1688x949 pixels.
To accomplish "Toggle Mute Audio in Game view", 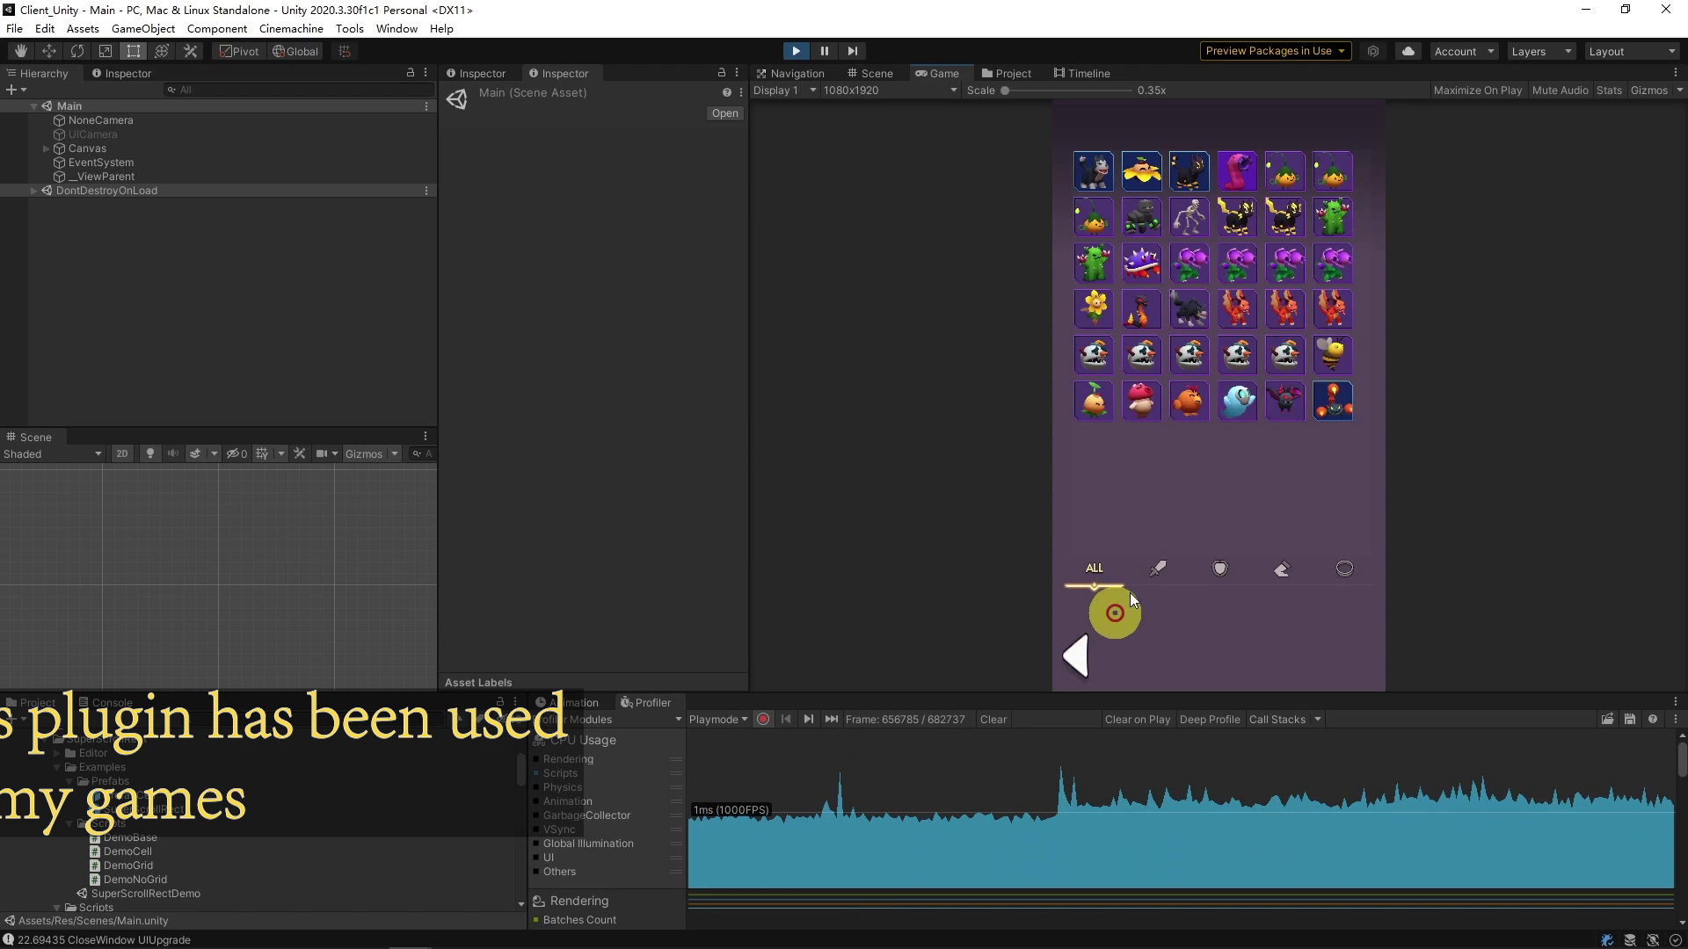I will tap(1560, 90).
